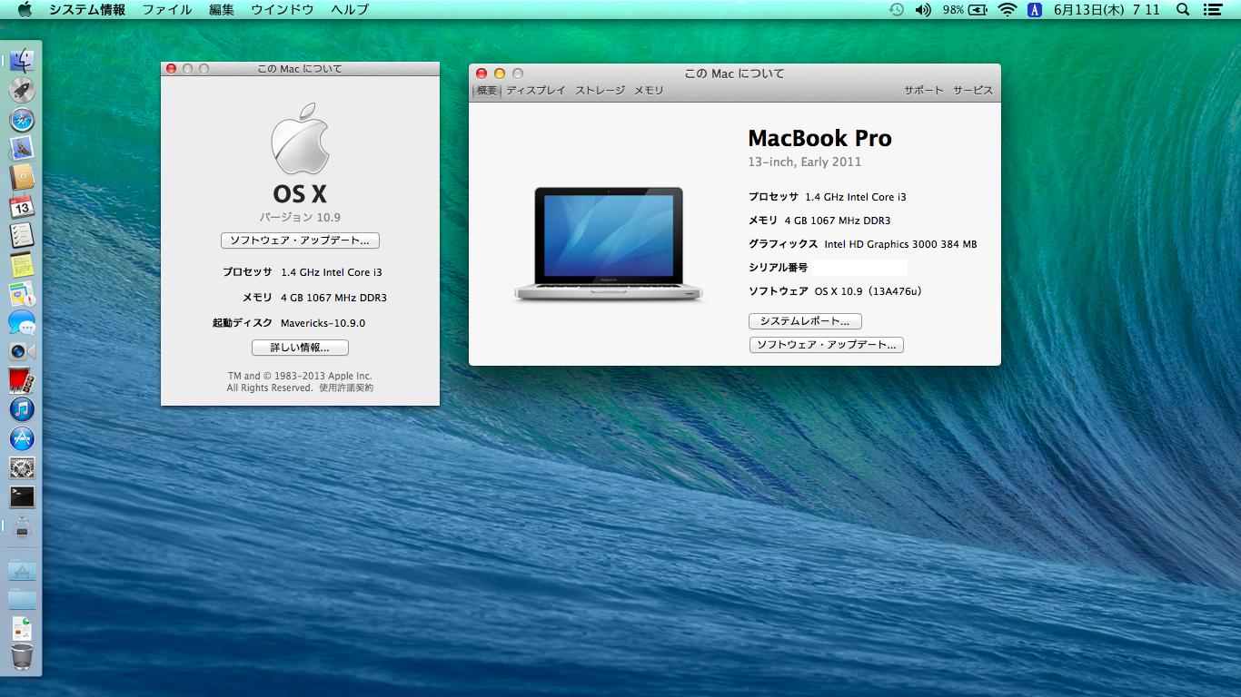1241x697 pixels.
Task: Open the Notes app in the Dock
Action: 22,264
